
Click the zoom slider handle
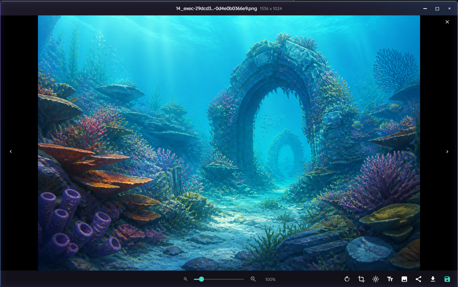[x=201, y=279]
